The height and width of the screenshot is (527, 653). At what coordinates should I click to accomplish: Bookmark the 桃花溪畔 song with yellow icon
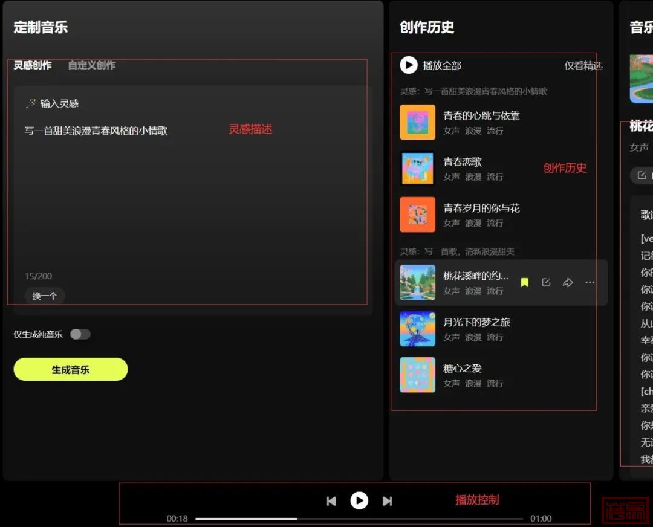[524, 282]
